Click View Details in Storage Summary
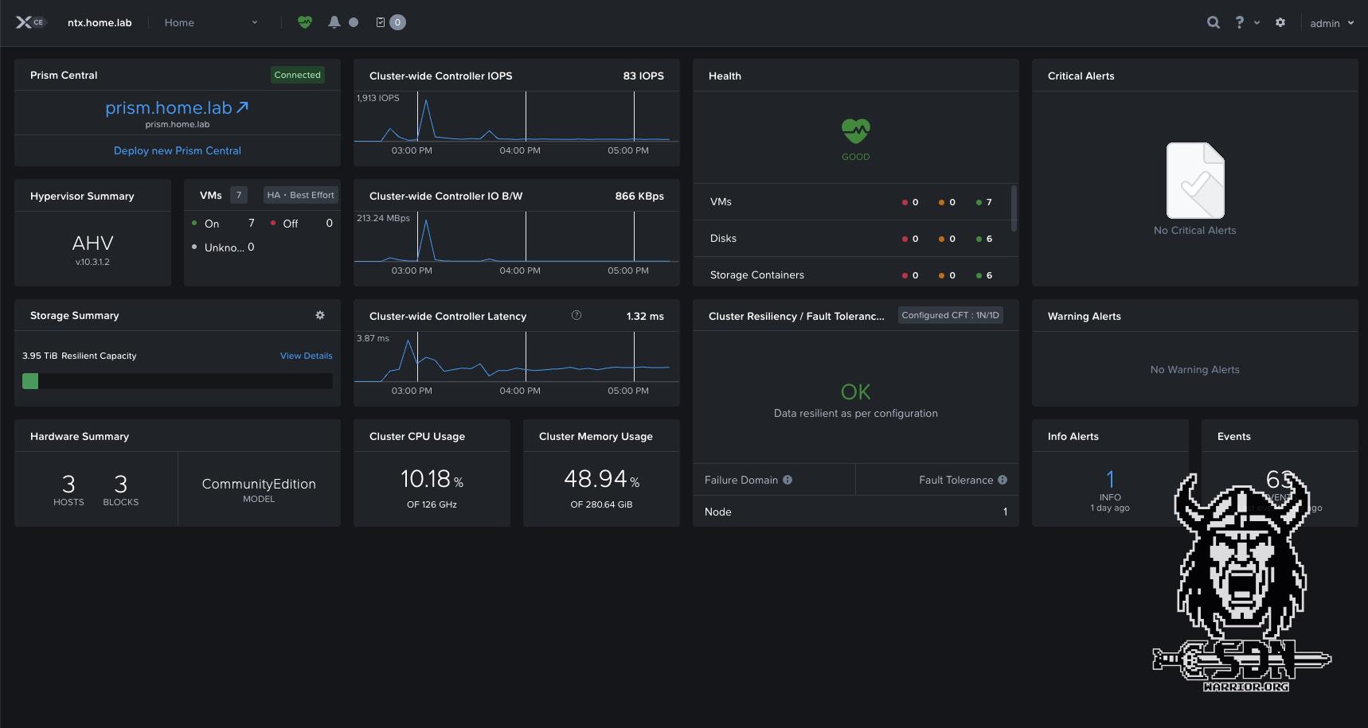The height and width of the screenshot is (728, 1368). tap(306, 356)
